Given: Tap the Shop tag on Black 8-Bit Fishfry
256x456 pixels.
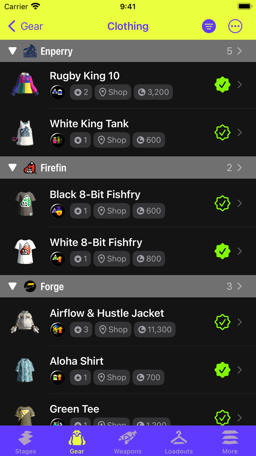Looking at the screenshot, I should (112, 211).
